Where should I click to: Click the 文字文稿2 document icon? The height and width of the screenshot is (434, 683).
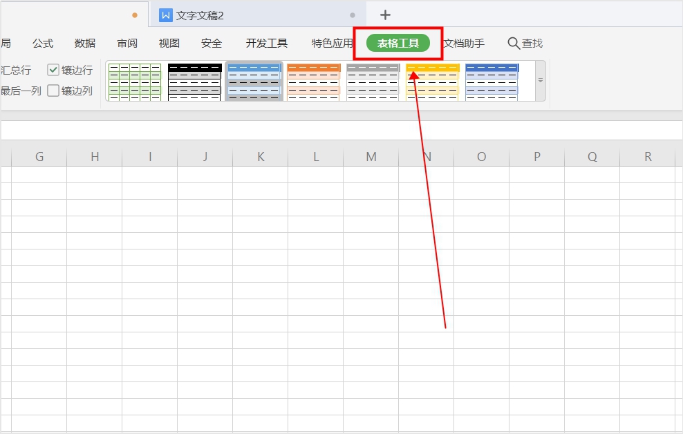pyautogui.click(x=165, y=15)
